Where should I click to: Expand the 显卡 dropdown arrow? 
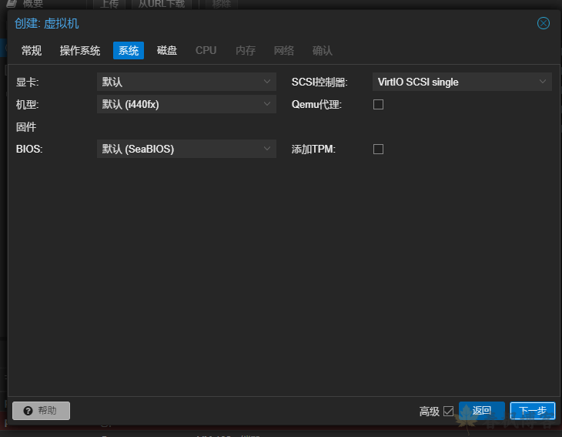coord(267,82)
